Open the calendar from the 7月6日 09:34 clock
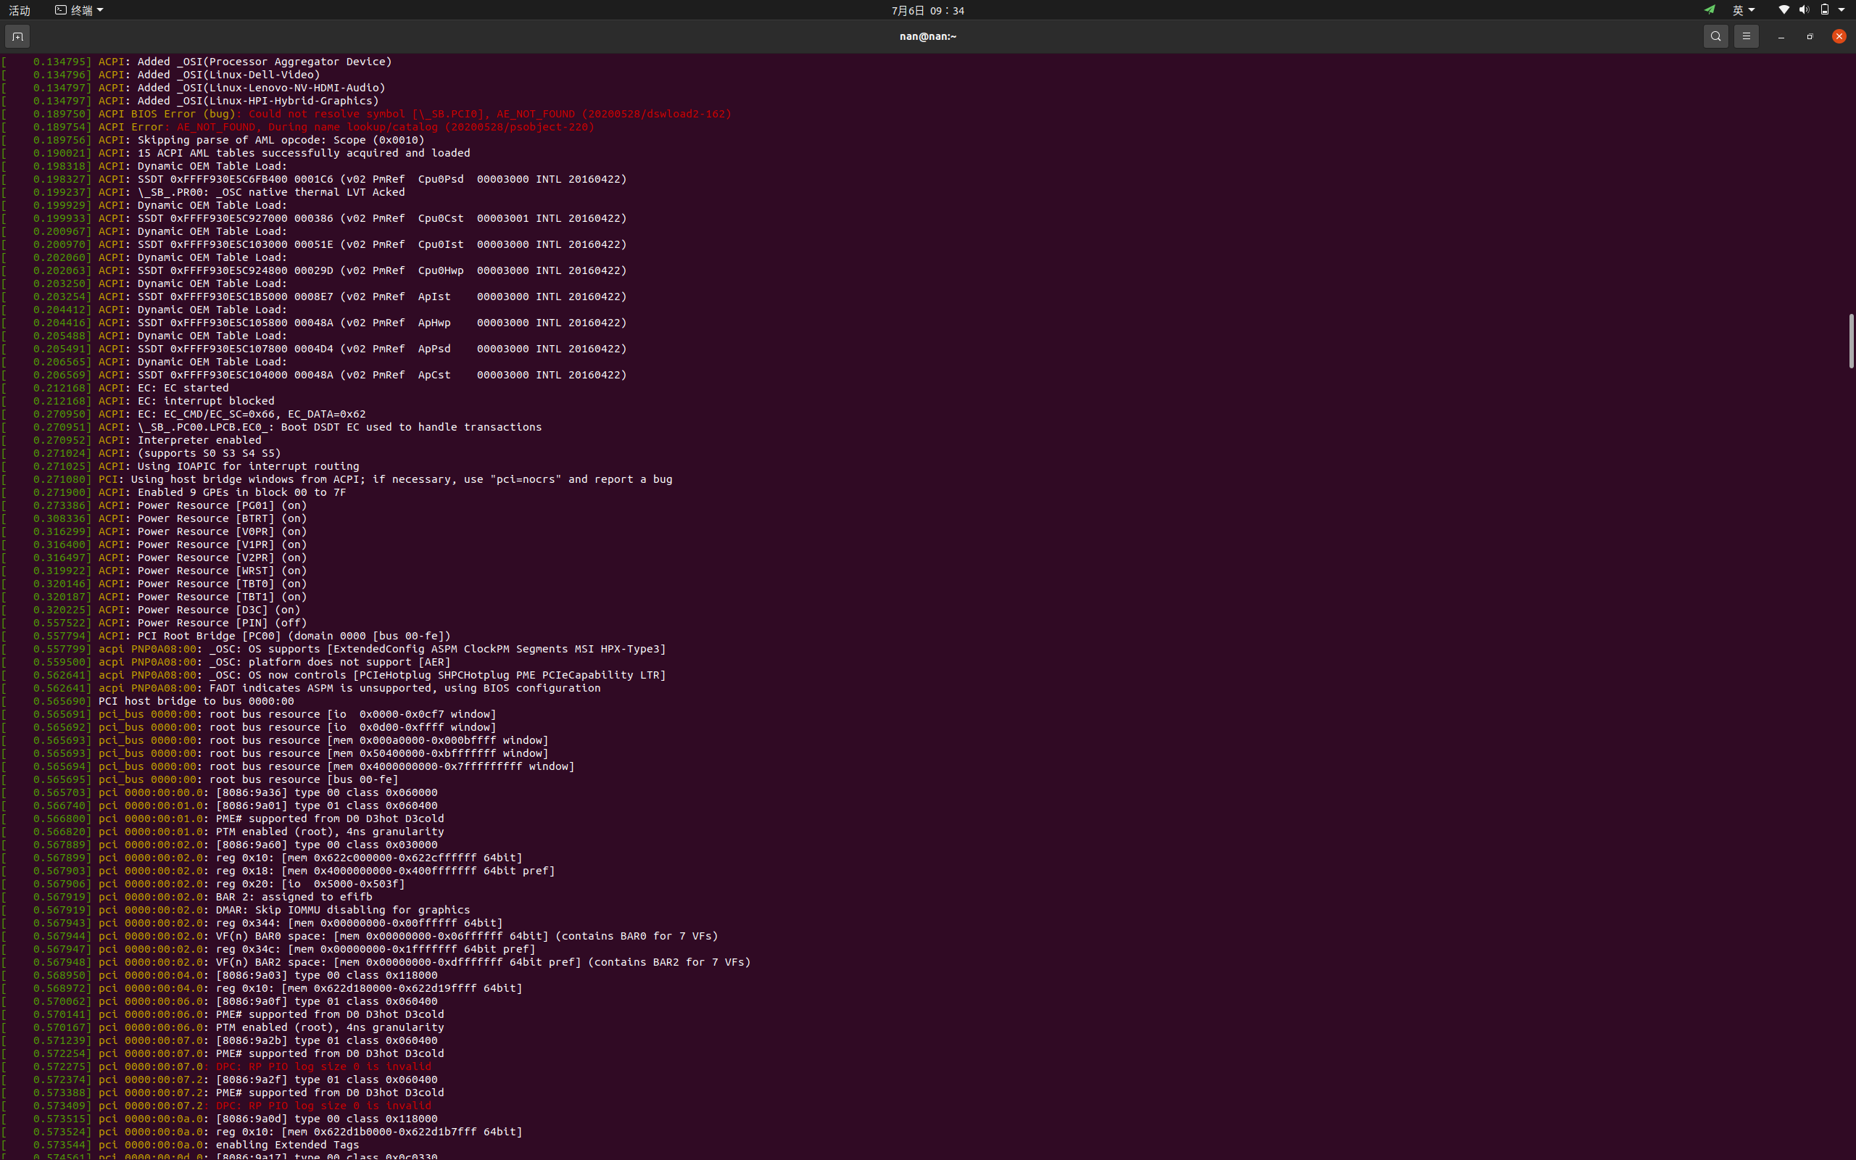The height and width of the screenshot is (1160, 1856). click(x=927, y=10)
